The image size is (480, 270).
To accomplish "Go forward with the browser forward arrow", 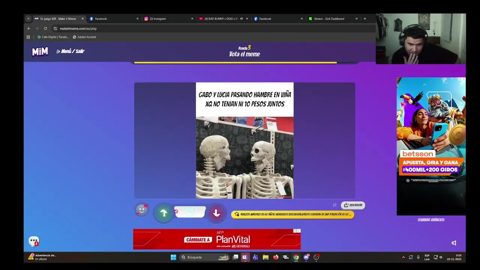I will coord(37,28).
